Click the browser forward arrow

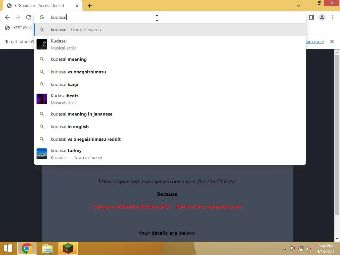[18, 17]
